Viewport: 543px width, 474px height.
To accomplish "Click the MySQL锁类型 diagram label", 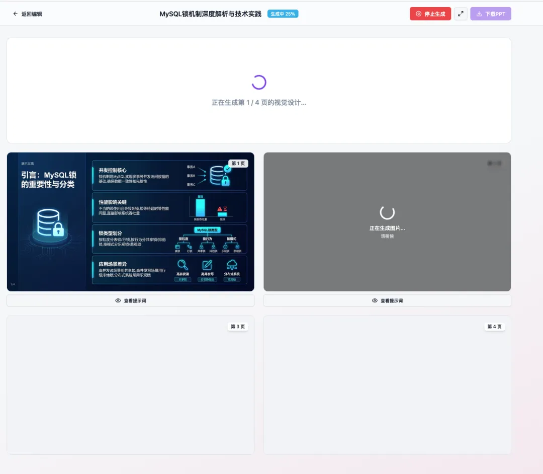I will [207, 230].
